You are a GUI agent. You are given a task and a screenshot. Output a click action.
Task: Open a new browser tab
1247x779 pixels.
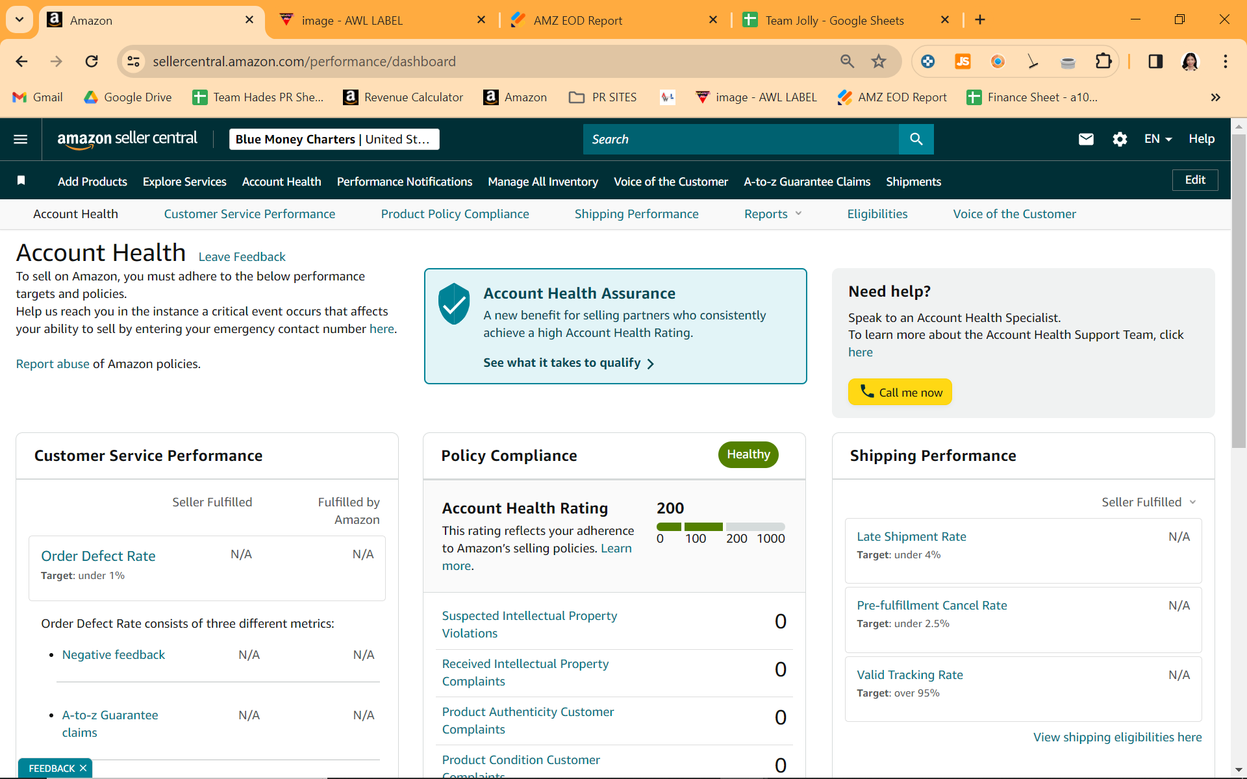pyautogui.click(x=980, y=20)
